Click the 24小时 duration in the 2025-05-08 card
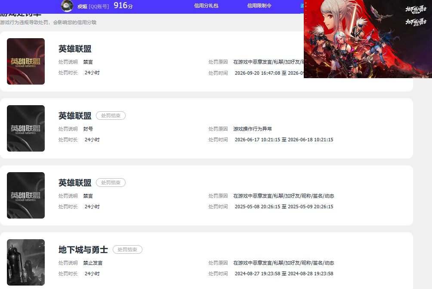 point(93,207)
